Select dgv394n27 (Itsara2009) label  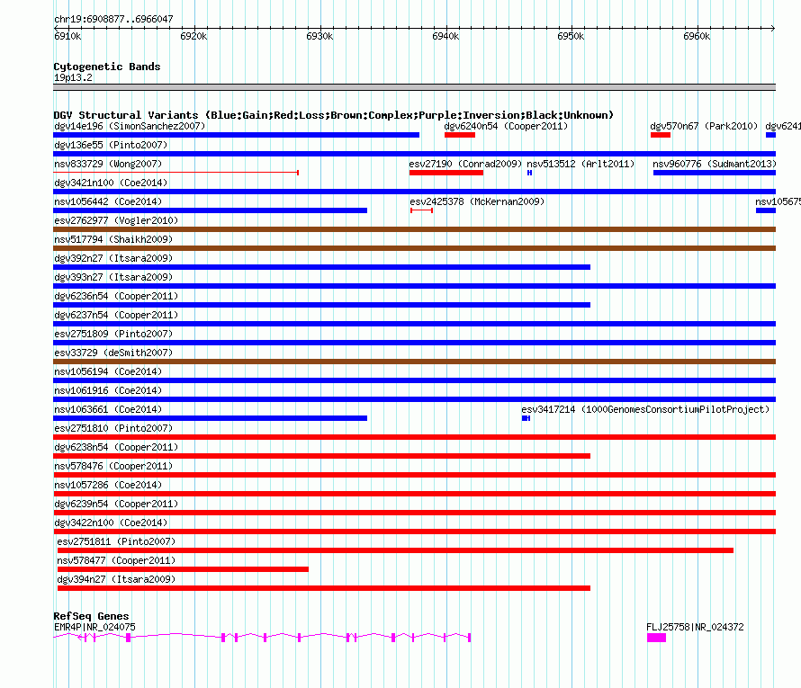[116, 579]
